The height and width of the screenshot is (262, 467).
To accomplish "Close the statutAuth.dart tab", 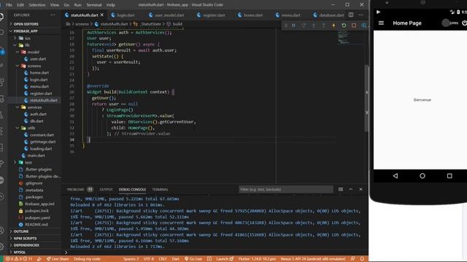I will (102, 15).
